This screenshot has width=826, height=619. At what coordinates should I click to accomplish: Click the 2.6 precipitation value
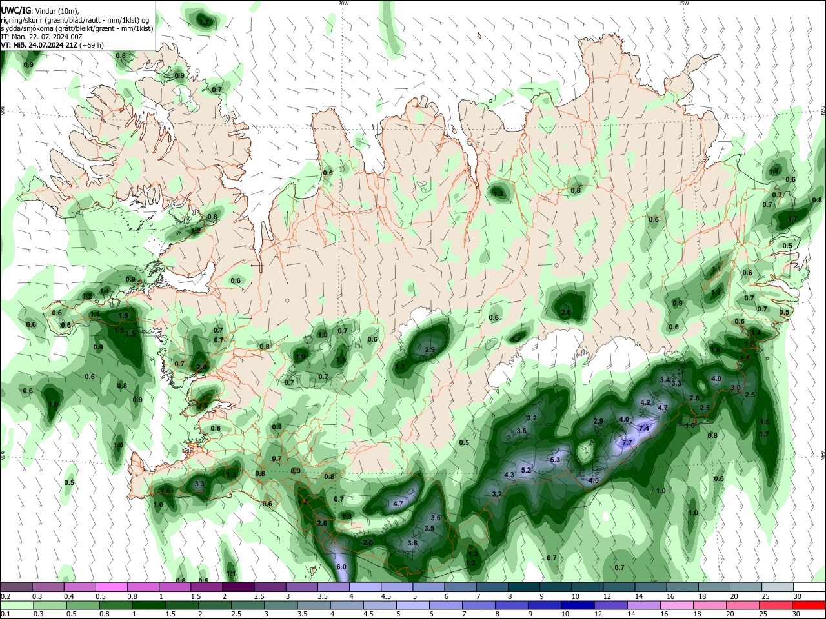pos(322,523)
